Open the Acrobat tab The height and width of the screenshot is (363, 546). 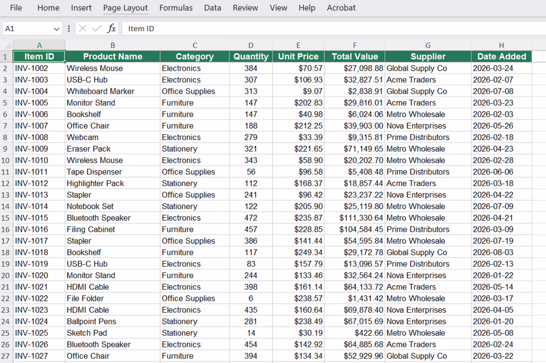coord(341,8)
